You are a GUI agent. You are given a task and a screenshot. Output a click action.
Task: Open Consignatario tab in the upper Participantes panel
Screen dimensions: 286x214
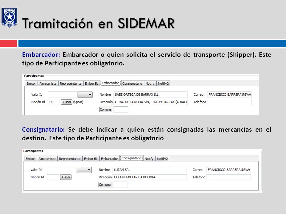click(x=132, y=84)
